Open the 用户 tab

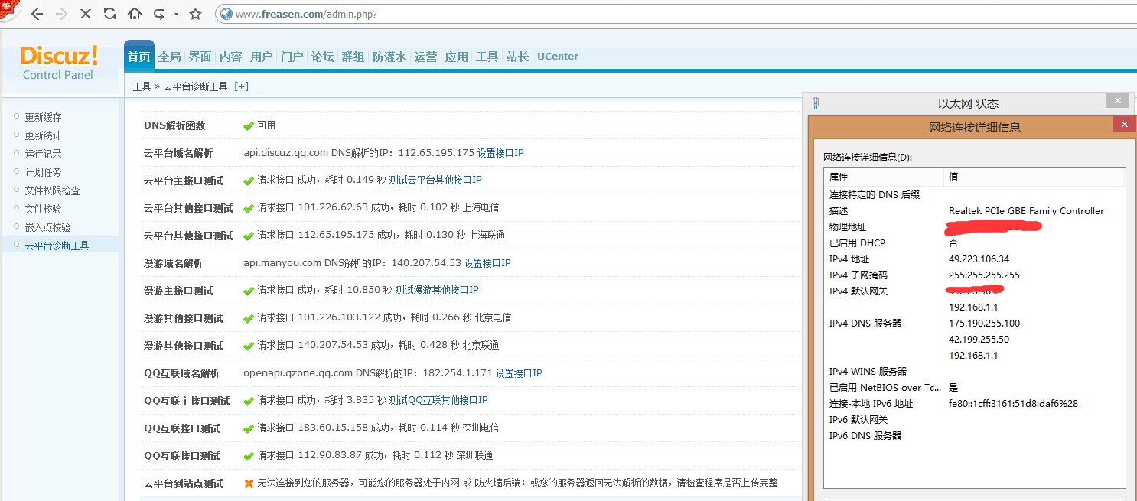pos(262,57)
